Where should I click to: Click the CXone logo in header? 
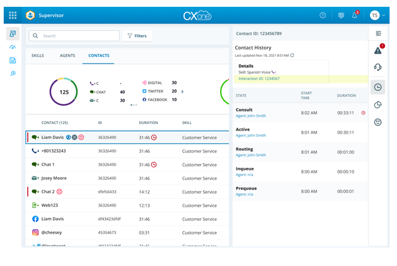(x=197, y=15)
